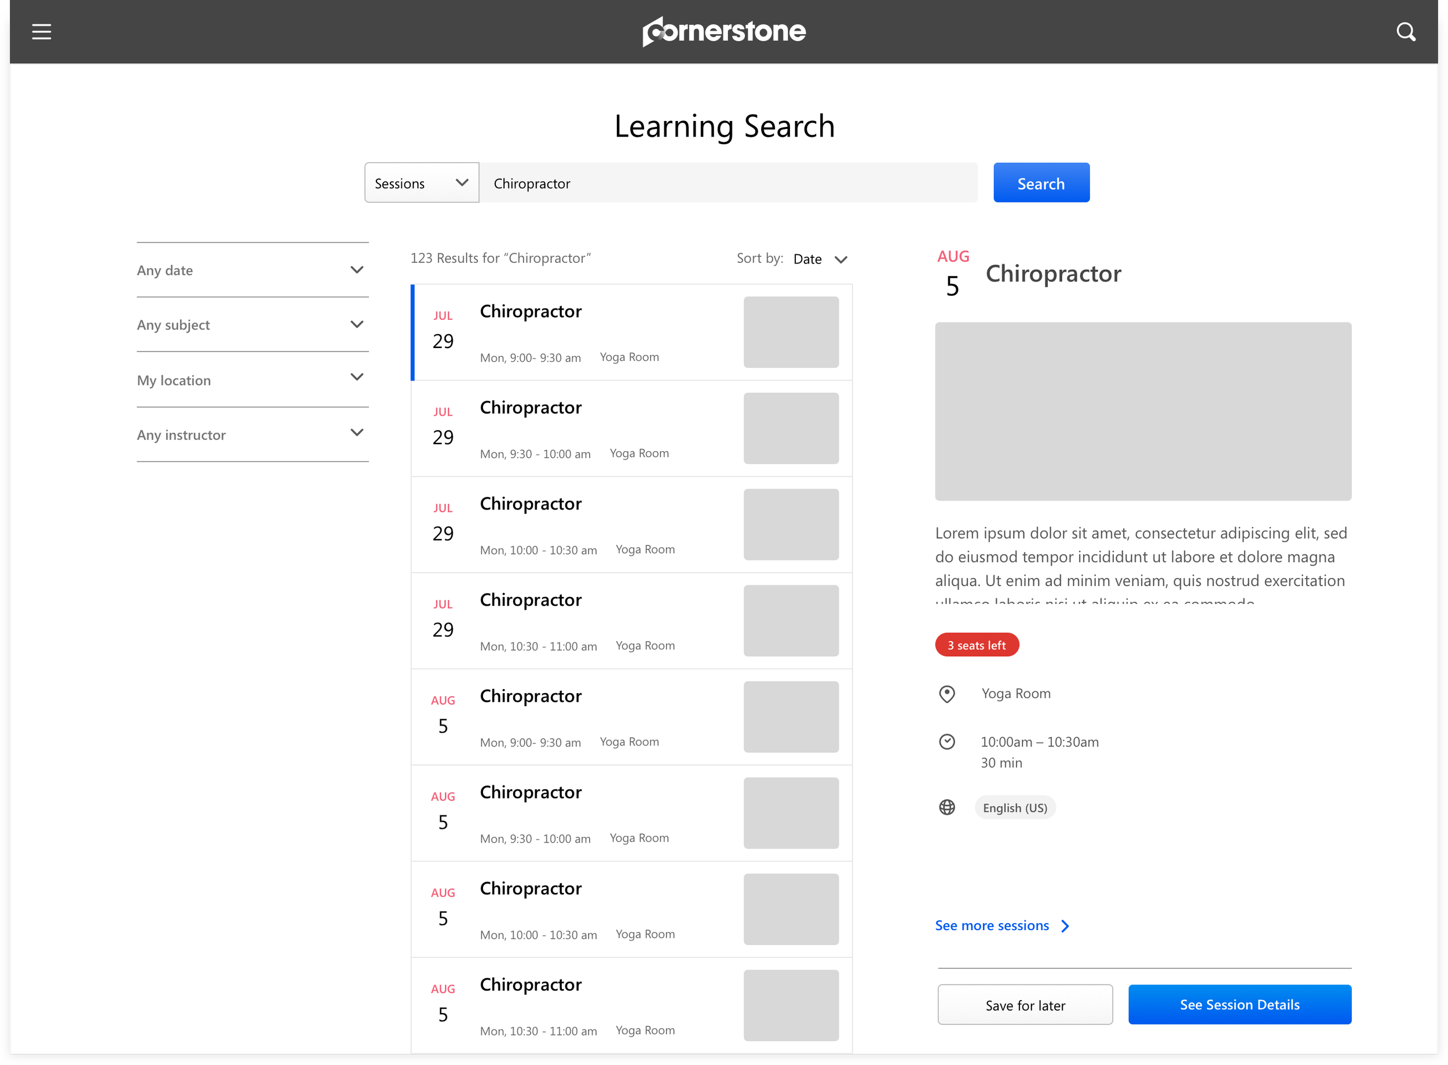The width and height of the screenshot is (1448, 1065).
Task: Click the magnifier search icon in header
Action: tap(1406, 32)
